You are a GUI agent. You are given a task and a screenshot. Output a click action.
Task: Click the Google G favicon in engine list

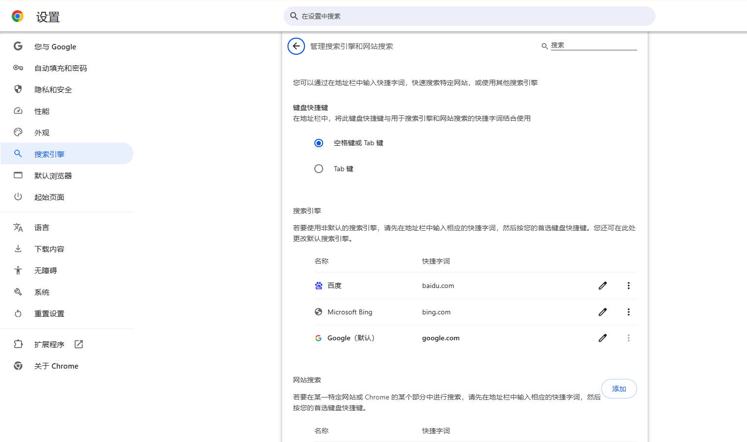319,338
